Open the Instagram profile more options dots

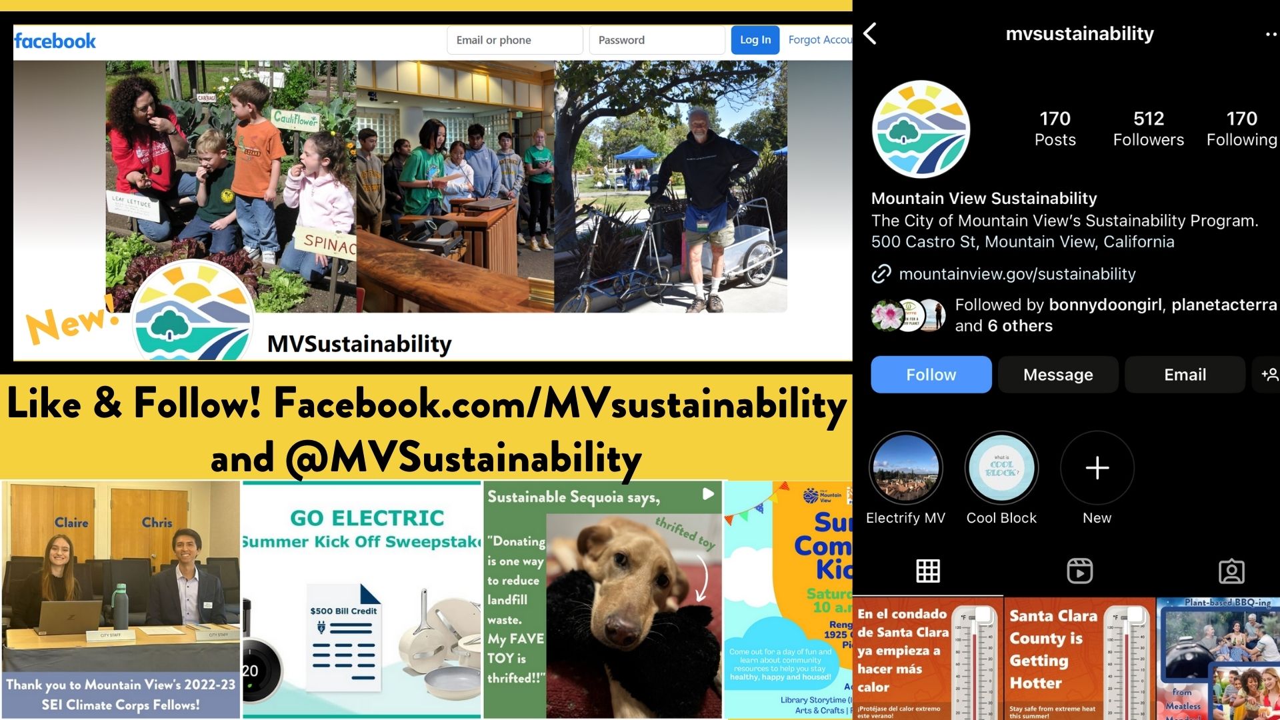tap(1271, 34)
